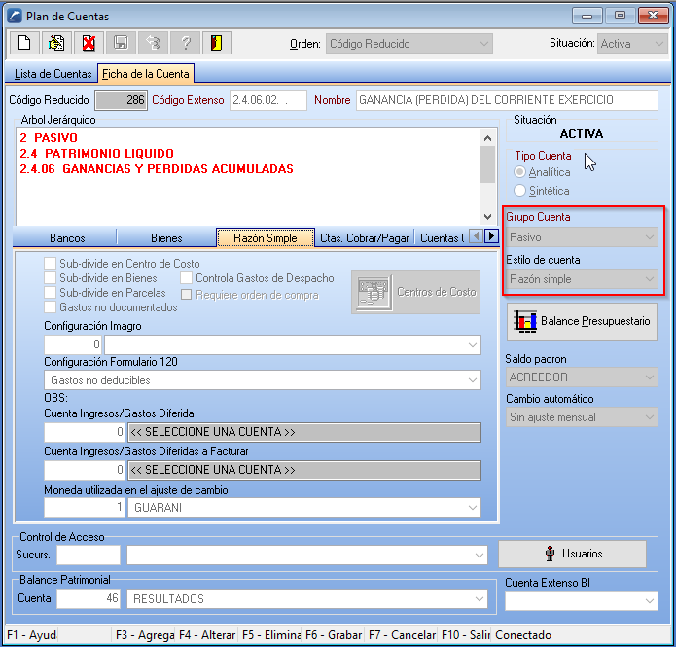Check Sub-divide en Bienes
The height and width of the screenshot is (647, 676).
click(50, 278)
